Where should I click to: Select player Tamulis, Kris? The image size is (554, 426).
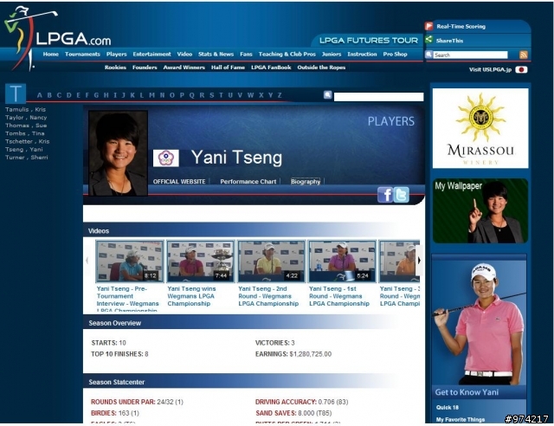pyautogui.click(x=25, y=110)
